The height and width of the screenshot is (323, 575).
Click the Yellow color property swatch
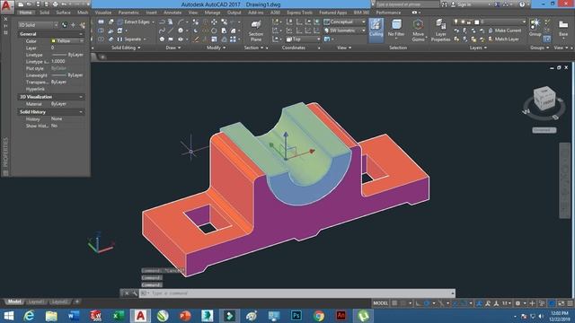[x=54, y=41]
